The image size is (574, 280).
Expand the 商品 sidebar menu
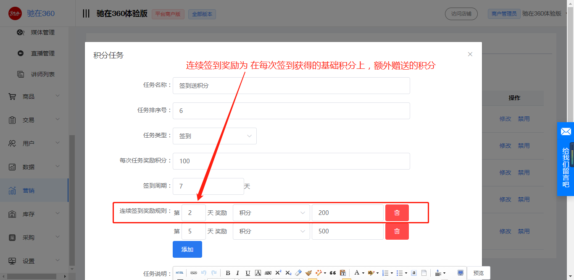point(34,97)
